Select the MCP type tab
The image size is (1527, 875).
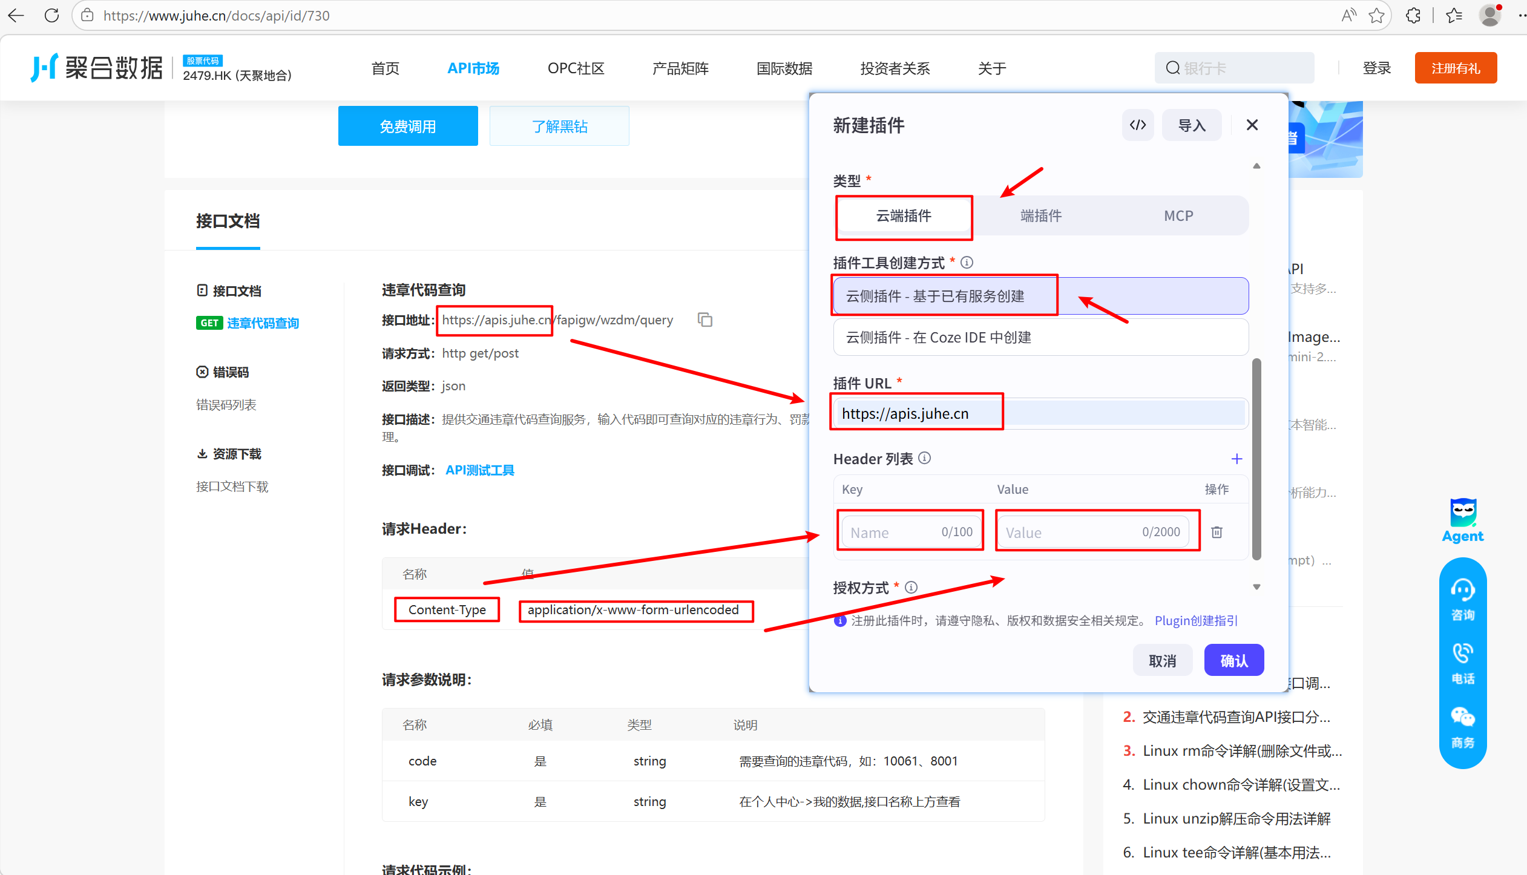tap(1178, 216)
